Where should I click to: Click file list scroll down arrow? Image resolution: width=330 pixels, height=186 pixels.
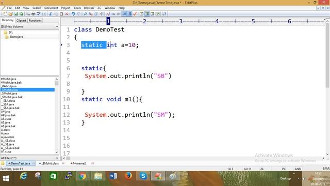click(56, 152)
